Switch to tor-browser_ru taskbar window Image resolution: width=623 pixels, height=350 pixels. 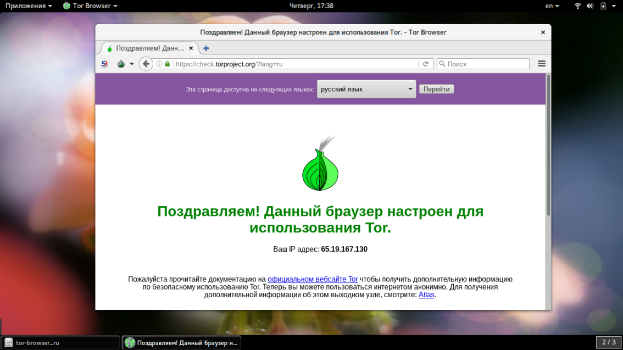click(x=60, y=342)
